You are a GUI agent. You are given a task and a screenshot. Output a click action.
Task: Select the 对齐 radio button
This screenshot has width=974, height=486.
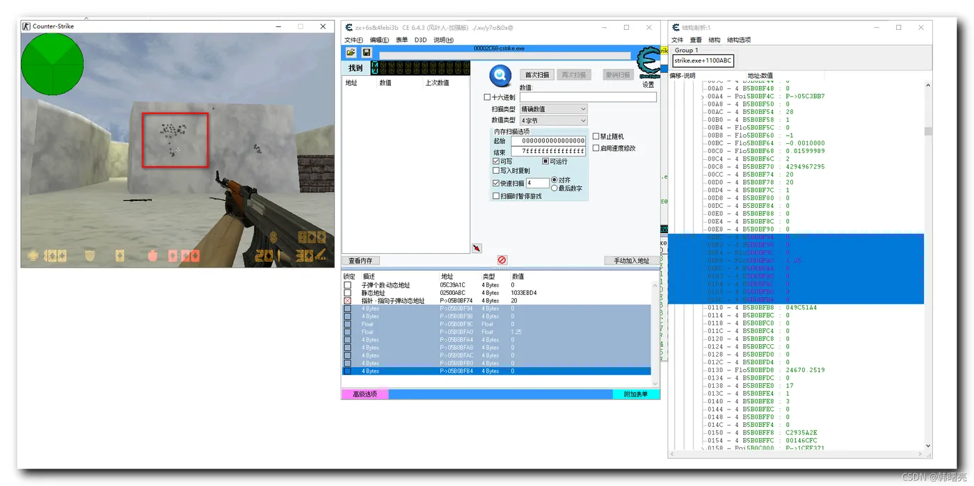554,180
